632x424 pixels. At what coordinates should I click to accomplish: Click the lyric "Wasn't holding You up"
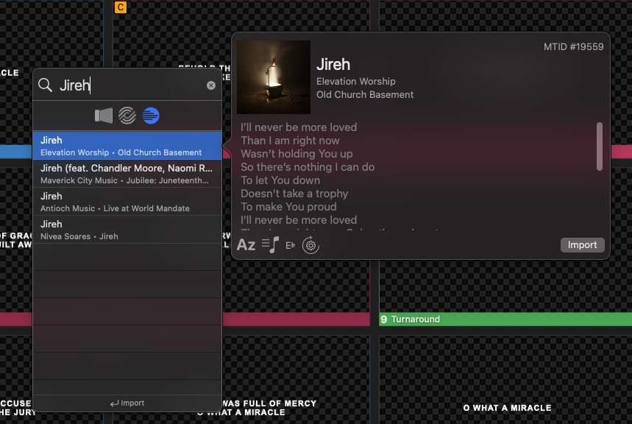[297, 154]
